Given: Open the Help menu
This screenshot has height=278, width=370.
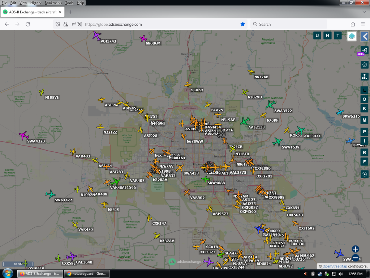Looking at the screenshot, I should 80,3.
